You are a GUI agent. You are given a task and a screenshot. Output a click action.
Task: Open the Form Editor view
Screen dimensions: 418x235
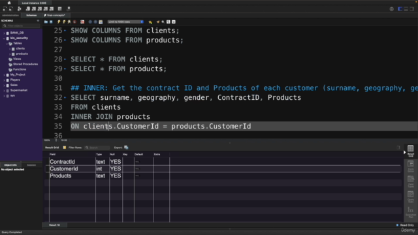pos(411,166)
